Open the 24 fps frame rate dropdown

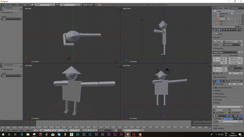pos(236,68)
